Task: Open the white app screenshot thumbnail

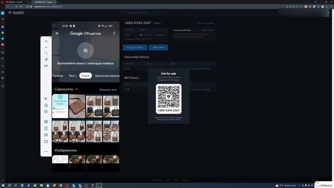Action: click(x=60, y=106)
